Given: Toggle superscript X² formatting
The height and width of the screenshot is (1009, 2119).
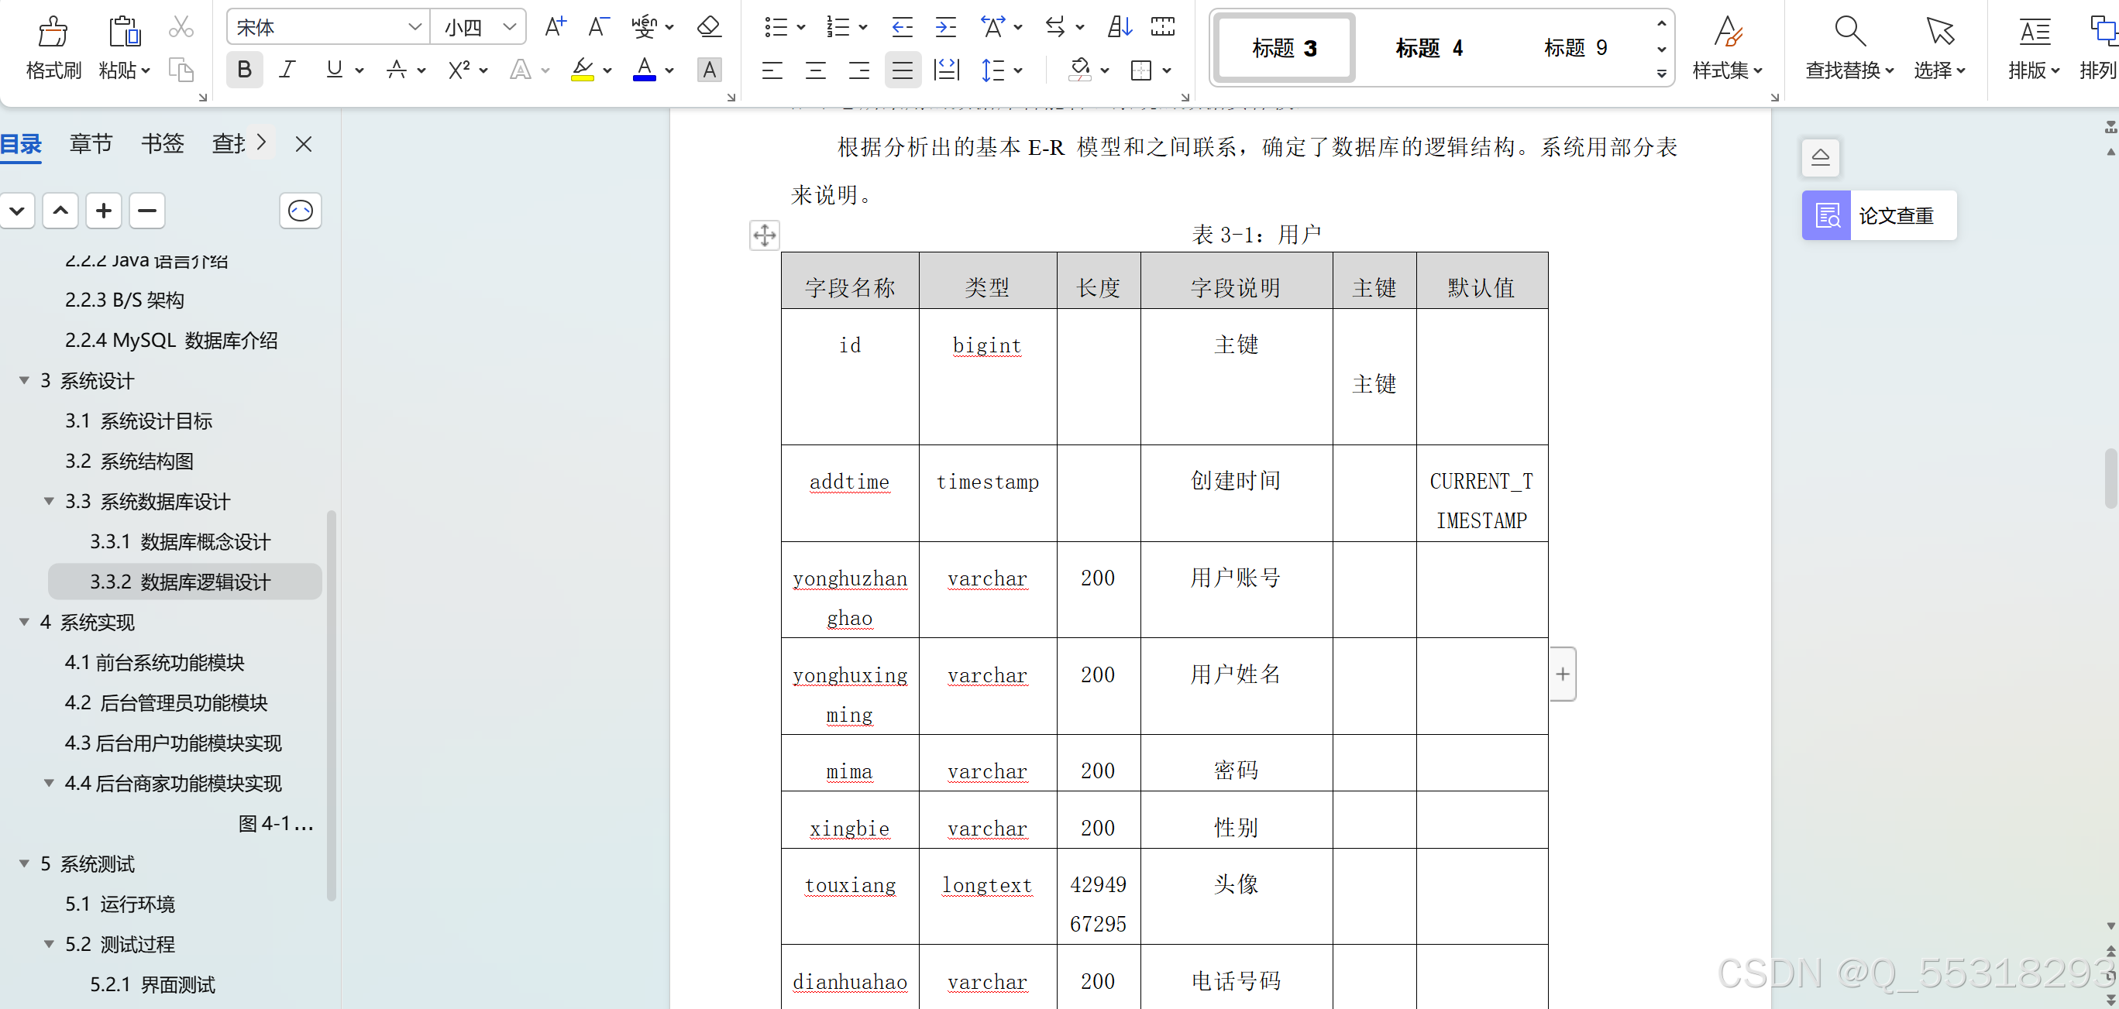Looking at the screenshot, I should (x=459, y=70).
